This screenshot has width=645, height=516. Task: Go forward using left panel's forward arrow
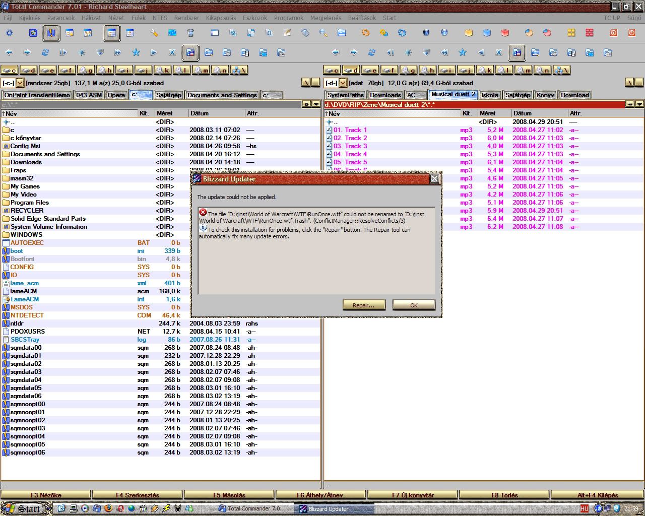tap(27, 52)
